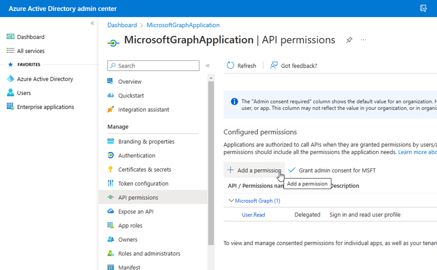The width and height of the screenshot is (437, 270).
Task: Click the Quickstart cloud icon
Action: point(111,95)
